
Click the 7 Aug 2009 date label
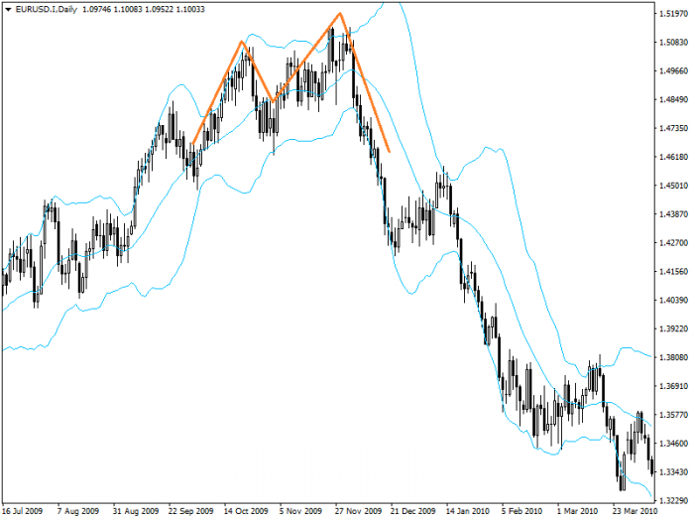tap(78, 511)
